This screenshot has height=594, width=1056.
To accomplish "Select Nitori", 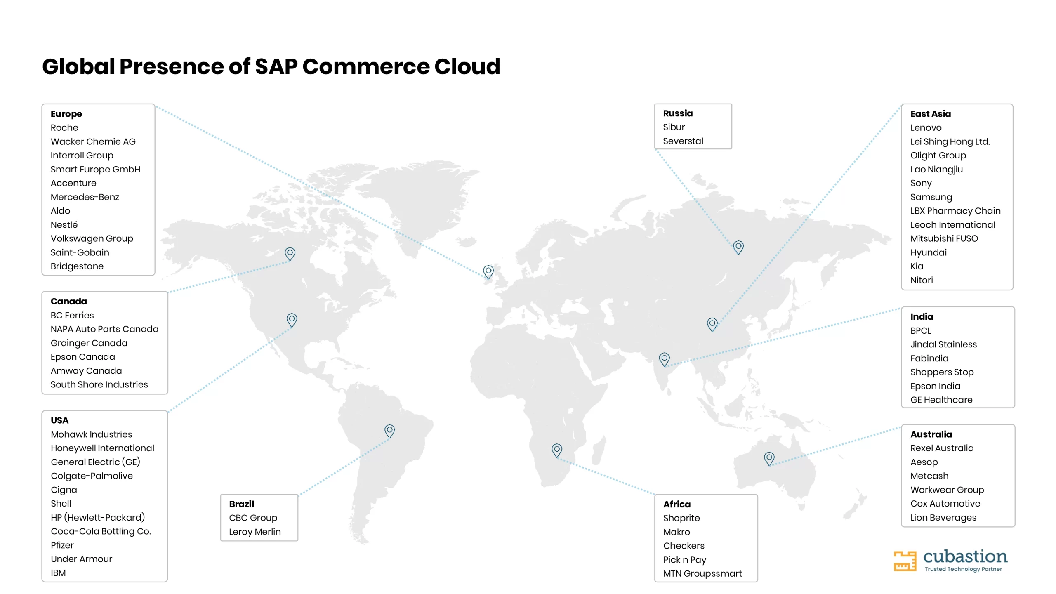I will click(922, 280).
